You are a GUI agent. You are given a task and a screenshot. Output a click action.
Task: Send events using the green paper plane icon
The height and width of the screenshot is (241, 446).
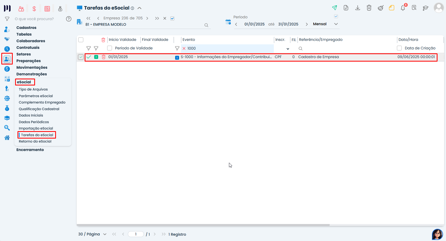pos(335,8)
